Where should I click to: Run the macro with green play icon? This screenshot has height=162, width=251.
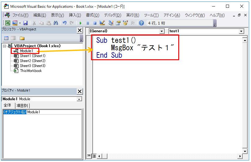(x=80, y=23)
